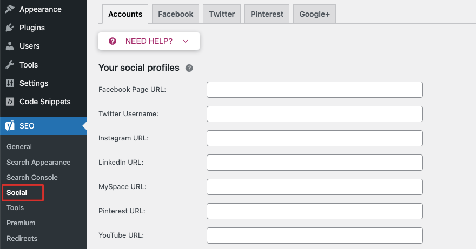Focus the Twitter Username field
The height and width of the screenshot is (249, 476).
pos(314,114)
